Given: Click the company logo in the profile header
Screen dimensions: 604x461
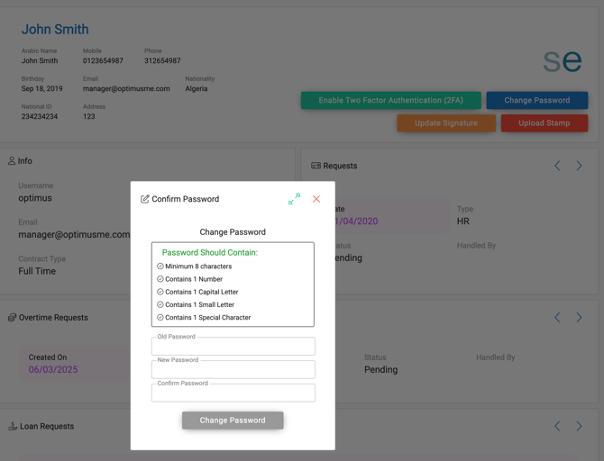Looking at the screenshot, I should coord(563,61).
